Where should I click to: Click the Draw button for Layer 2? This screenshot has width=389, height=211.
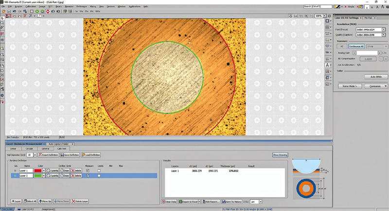65,176
